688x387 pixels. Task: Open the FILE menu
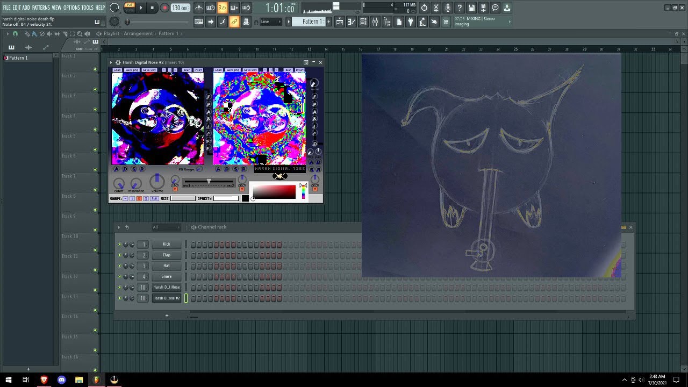[6, 8]
